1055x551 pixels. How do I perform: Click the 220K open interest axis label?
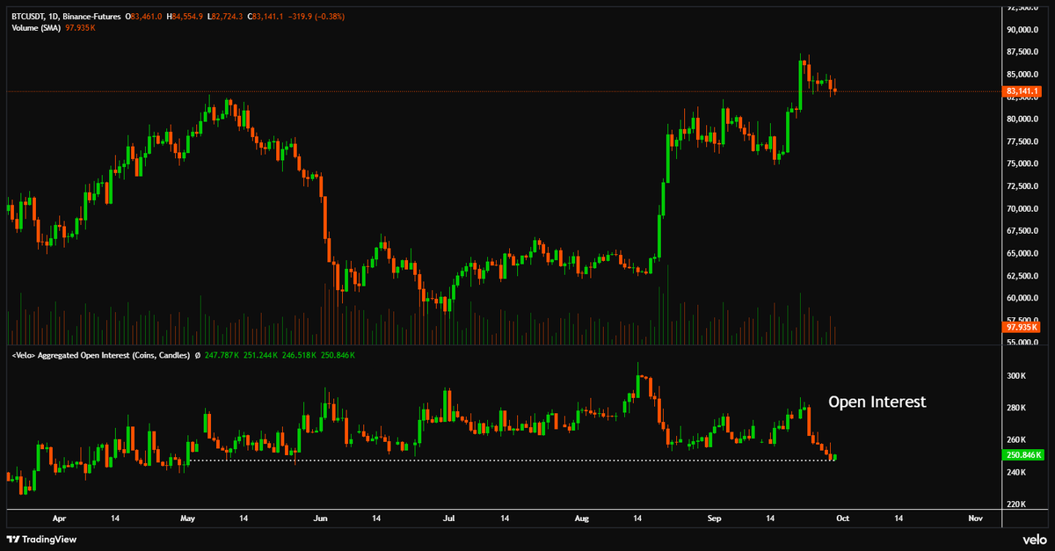[x=1016, y=504]
